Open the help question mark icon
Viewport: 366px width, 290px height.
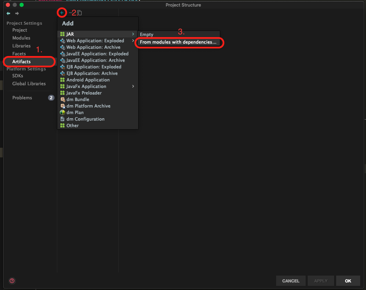tap(12, 281)
